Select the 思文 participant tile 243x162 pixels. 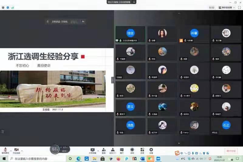[x=131, y=109]
